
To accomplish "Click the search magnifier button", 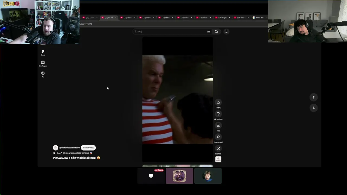I will (x=216, y=31).
